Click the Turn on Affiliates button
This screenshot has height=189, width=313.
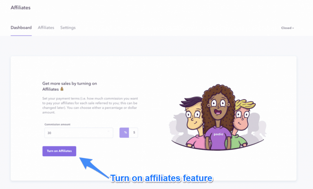[x=59, y=151]
